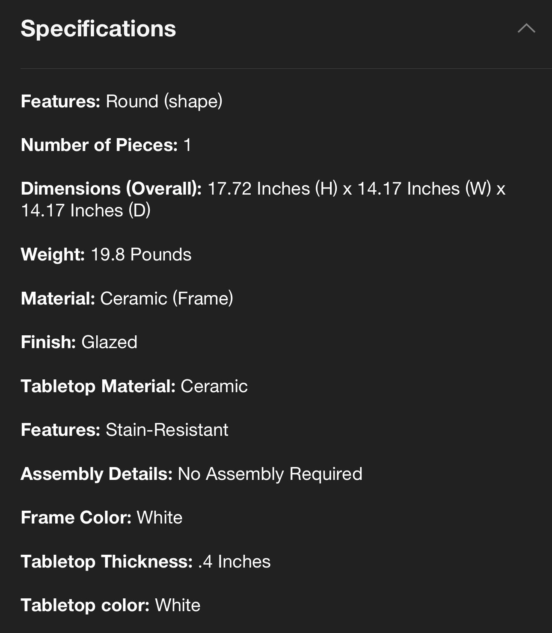This screenshot has width=552, height=633.
Task: Click the Assembly Details label
Action: point(97,474)
